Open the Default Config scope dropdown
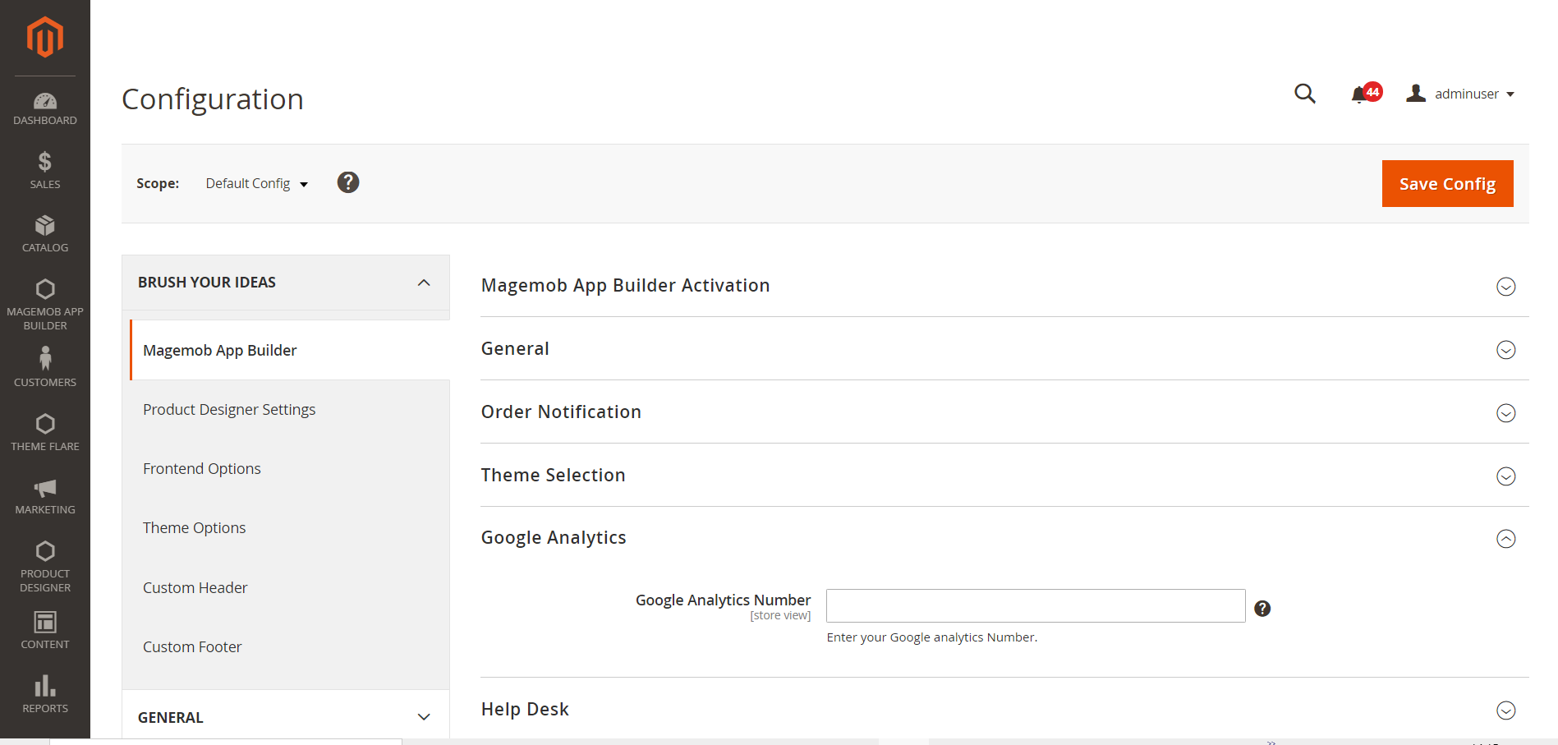The height and width of the screenshot is (745, 1558). point(256,184)
